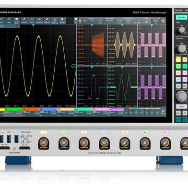Toggle the teal C6 hardware channel key
Image resolution: width=188 pixels, height=188 pixels.
click(x=185, y=66)
